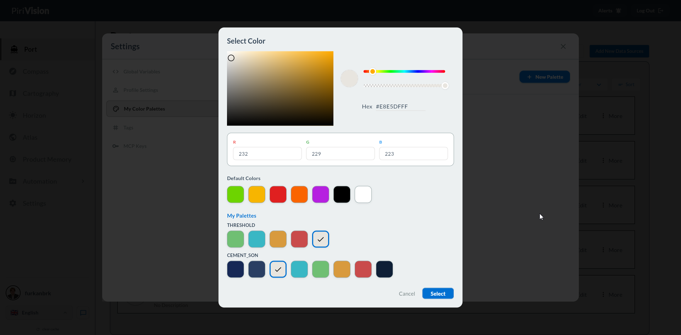
Task: Click the Atlas globe icon
Action: pyautogui.click(x=13, y=137)
